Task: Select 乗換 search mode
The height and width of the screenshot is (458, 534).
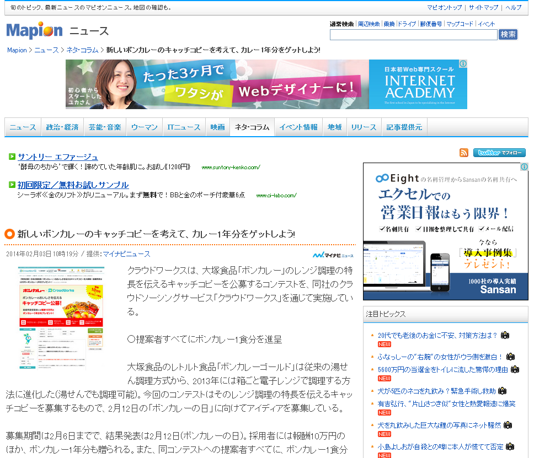Action: 389,24
